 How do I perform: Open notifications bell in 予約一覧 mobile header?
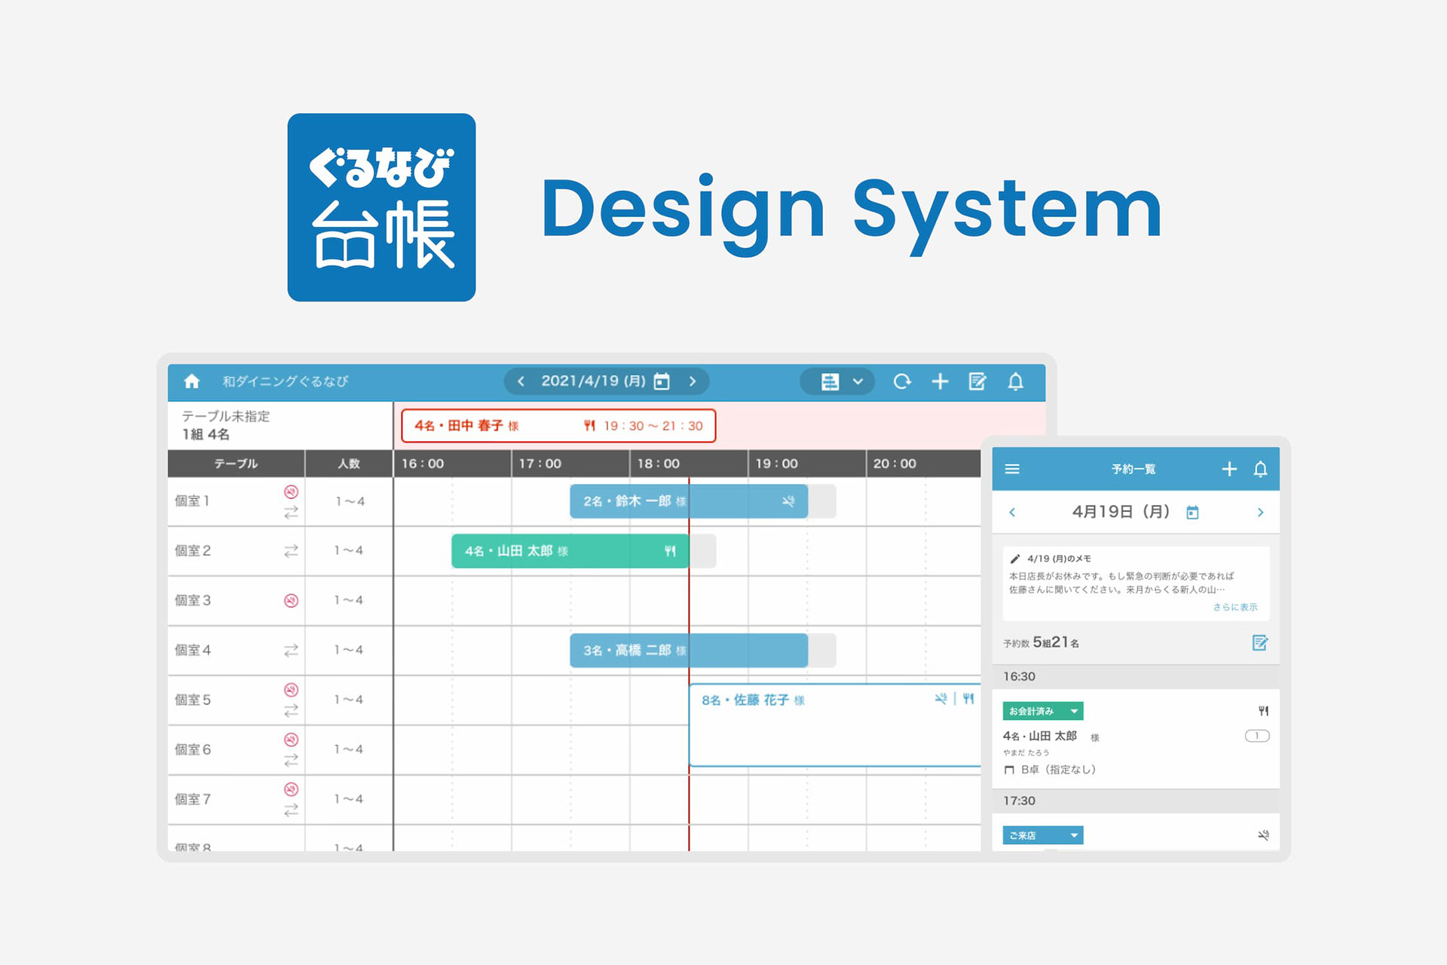[1260, 469]
